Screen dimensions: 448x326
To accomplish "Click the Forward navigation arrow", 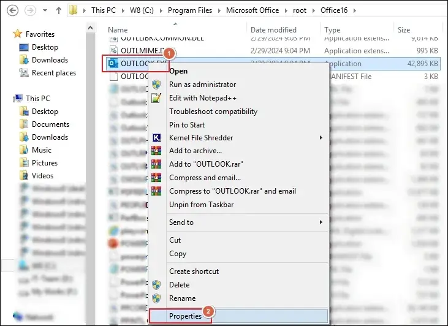I will coord(30,10).
